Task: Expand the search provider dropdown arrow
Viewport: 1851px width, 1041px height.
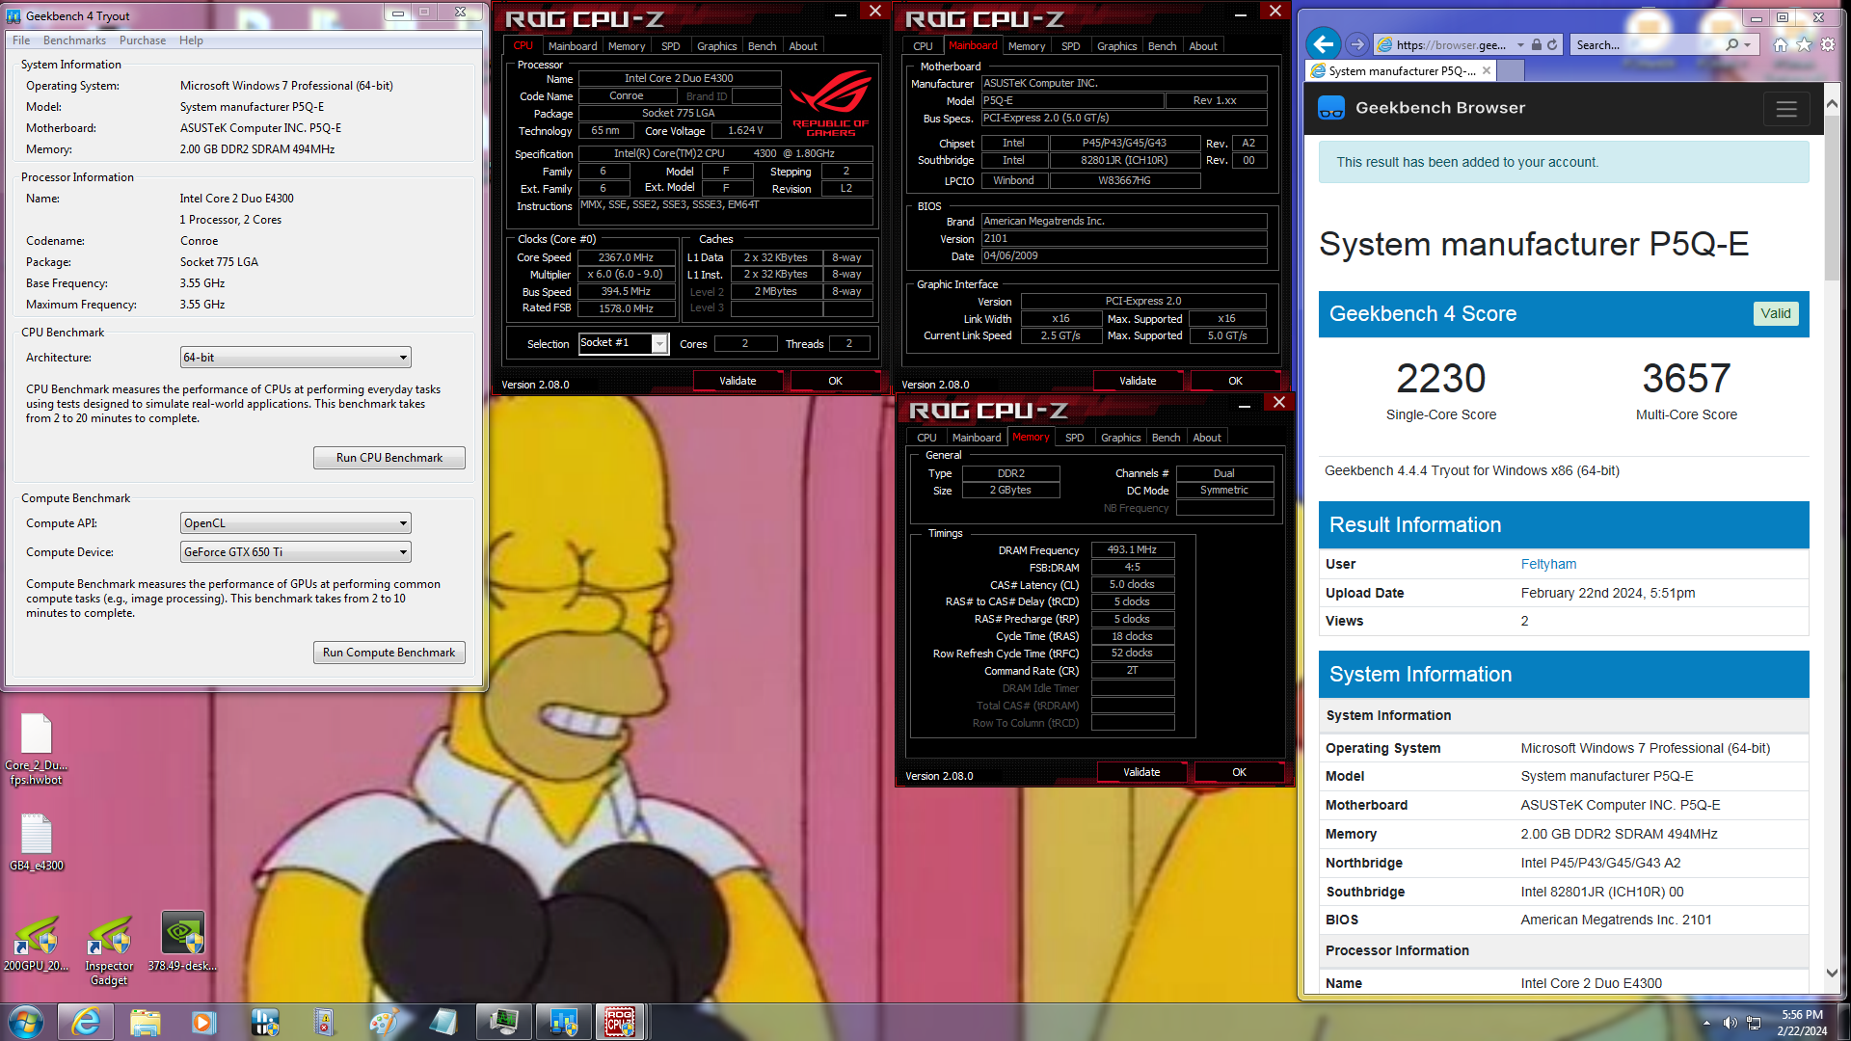Action: pyautogui.click(x=1747, y=44)
